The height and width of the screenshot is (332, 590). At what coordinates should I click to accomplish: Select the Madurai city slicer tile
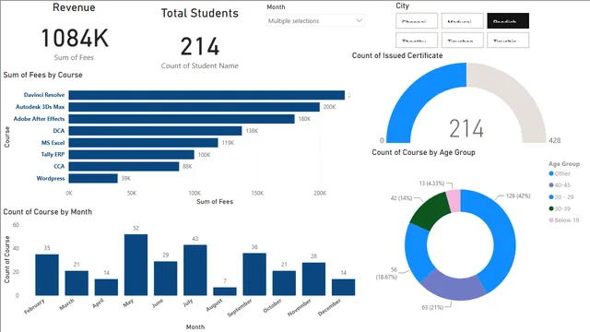pos(463,20)
